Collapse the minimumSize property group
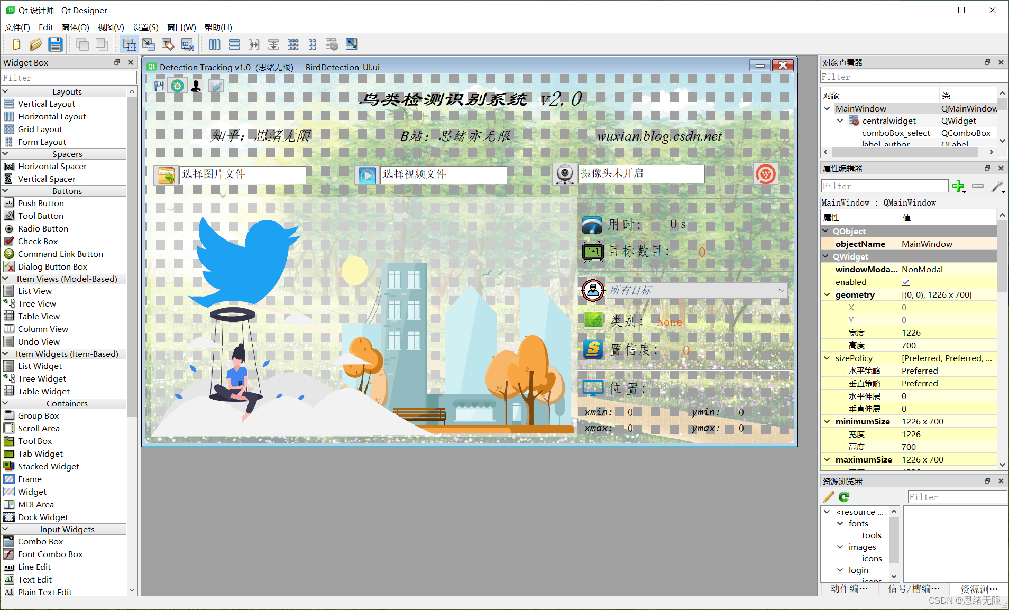The height and width of the screenshot is (610, 1009). click(827, 422)
